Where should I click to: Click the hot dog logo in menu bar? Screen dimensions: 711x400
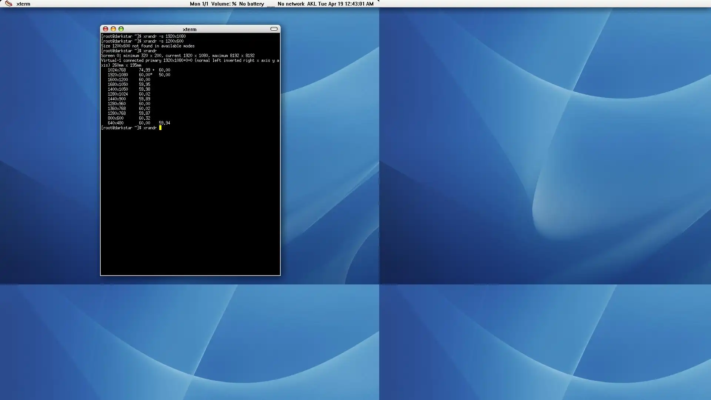pos(9,4)
